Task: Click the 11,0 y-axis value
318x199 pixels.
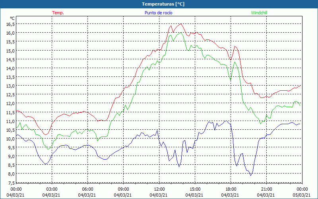Action: (10, 121)
